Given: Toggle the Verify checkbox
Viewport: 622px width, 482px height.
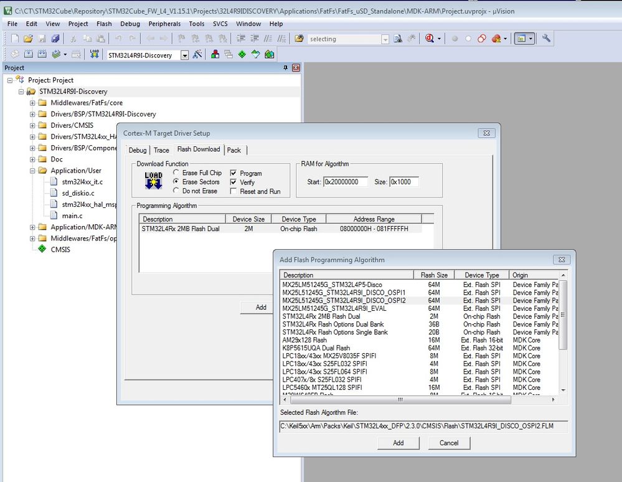Looking at the screenshot, I should (x=233, y=182).
